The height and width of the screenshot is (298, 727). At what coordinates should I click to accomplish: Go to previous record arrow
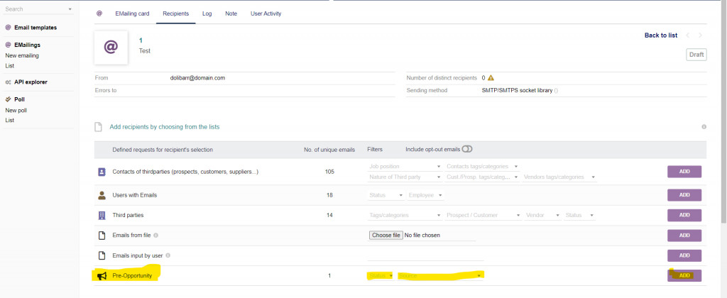688,35
